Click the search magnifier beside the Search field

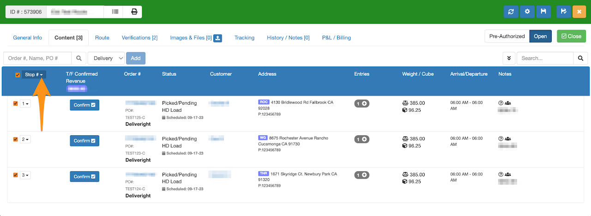tap(580, 58)
